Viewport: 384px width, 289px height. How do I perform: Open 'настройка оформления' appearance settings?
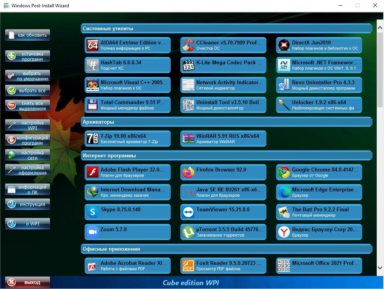coord(28,170)
